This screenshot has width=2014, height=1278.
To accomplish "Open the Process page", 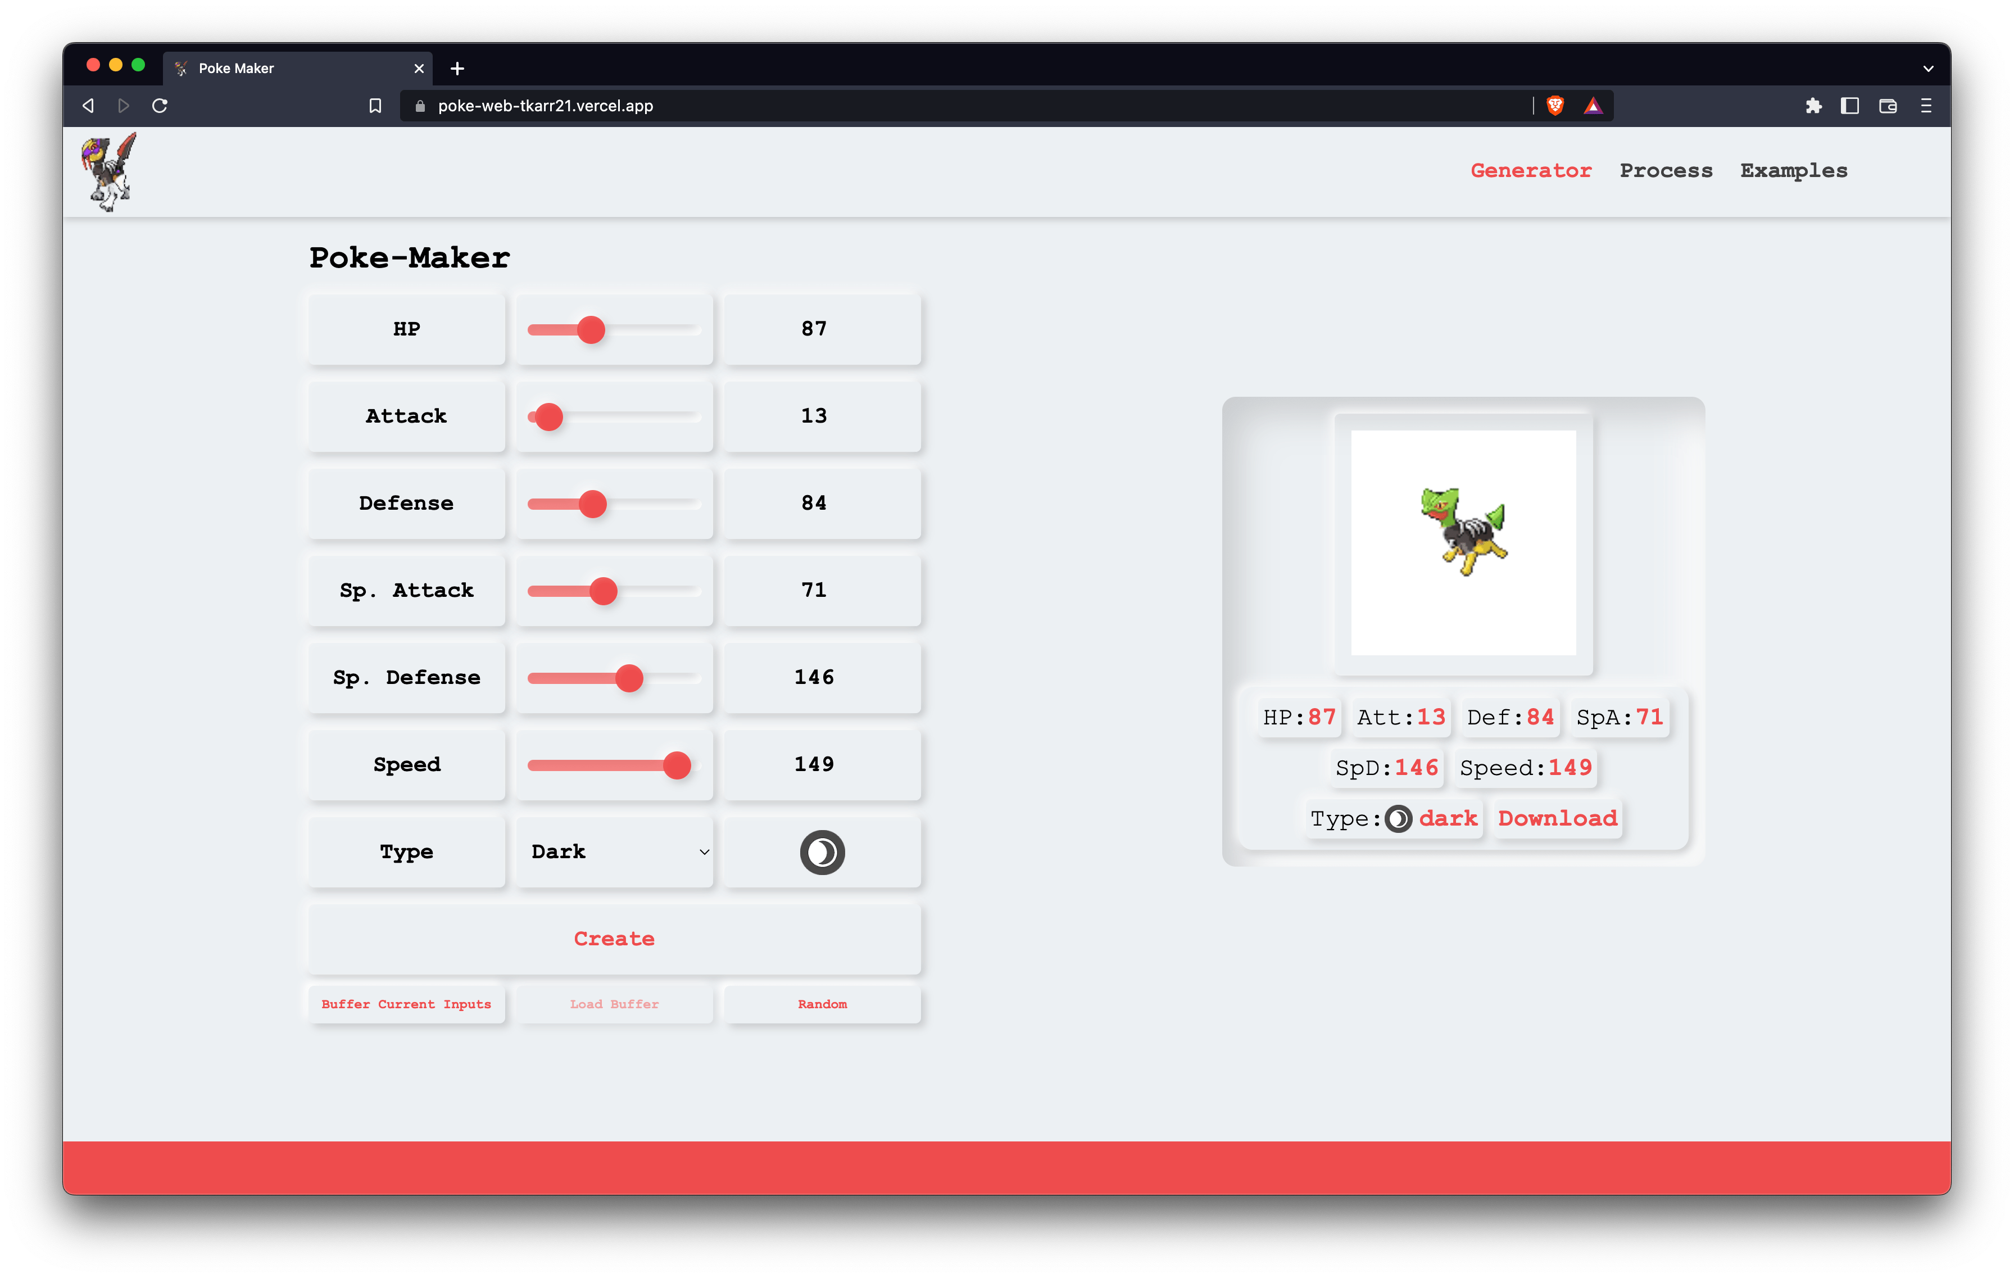I will click(1665, 171).
